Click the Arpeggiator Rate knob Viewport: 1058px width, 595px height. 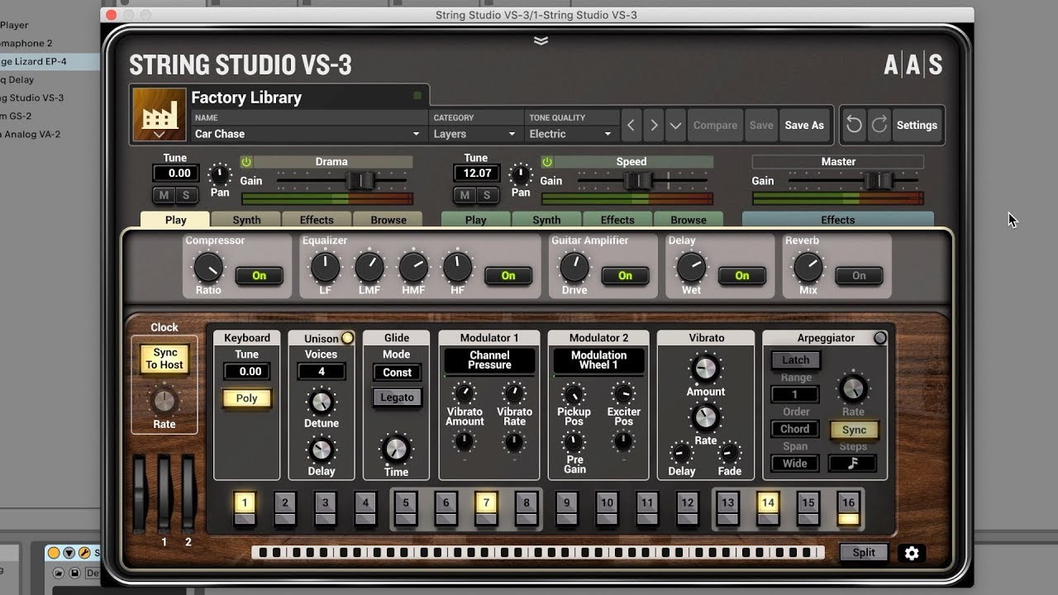(853, 388)
